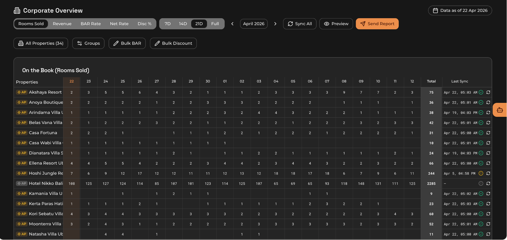Open the April 2026 month picker

pos(253,24)
